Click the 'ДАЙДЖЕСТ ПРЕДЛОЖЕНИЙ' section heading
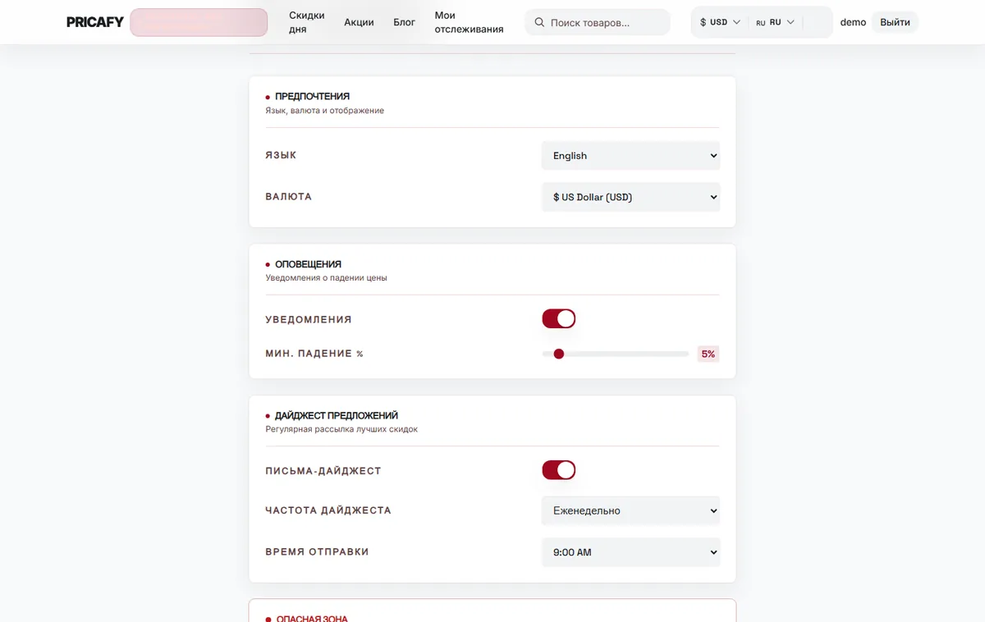This screenshot has width=985, height=622. coord(337,416)
